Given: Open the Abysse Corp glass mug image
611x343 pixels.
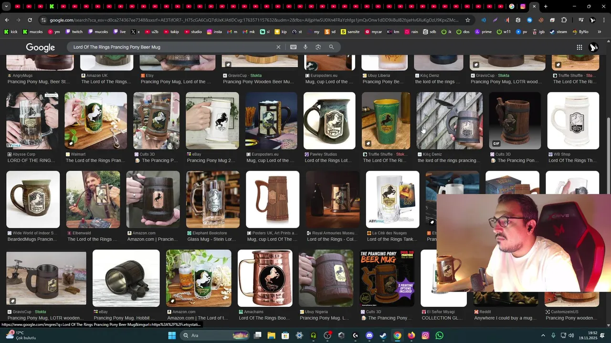Looking at the screenshot, I should coord(32,121).
